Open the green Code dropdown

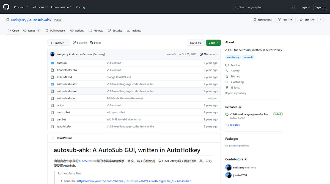[213, 43]
